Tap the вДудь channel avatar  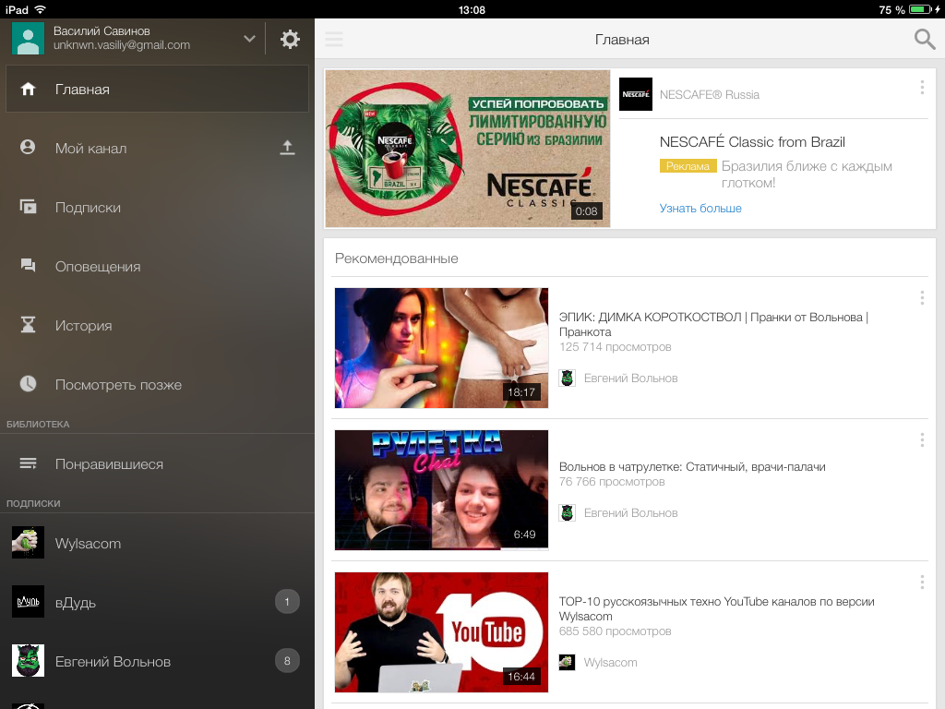pos(29,601)
